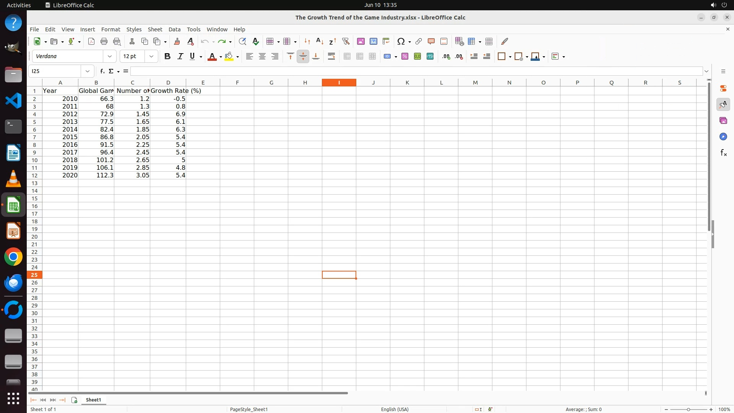This screenshot has width=734, height=413.
Task: Expand the Name Box dropdown arrow
Action: [88, 71]
